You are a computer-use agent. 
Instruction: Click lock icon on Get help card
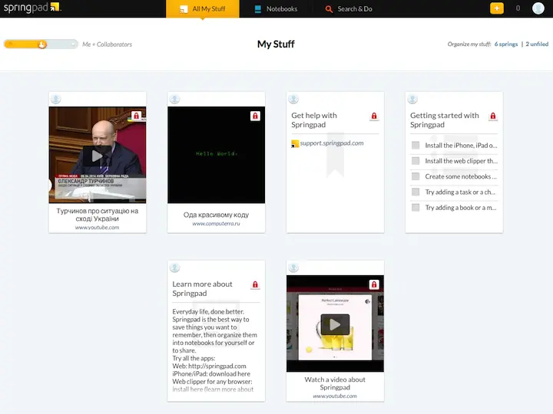click(374, 116)
